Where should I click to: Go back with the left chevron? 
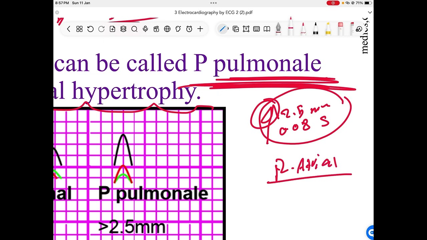pyautogui.click(x=69, y=29)
